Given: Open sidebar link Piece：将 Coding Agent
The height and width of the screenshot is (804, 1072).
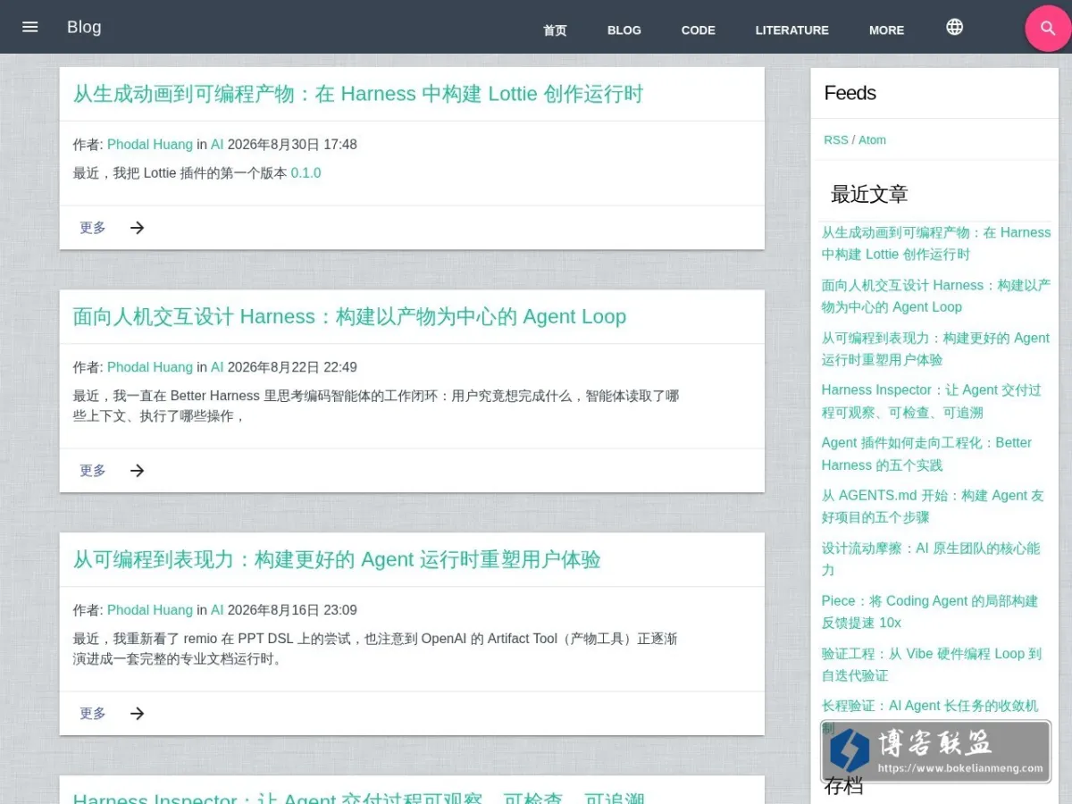Looking at the screenshot, I should click(x=930, y=612).
